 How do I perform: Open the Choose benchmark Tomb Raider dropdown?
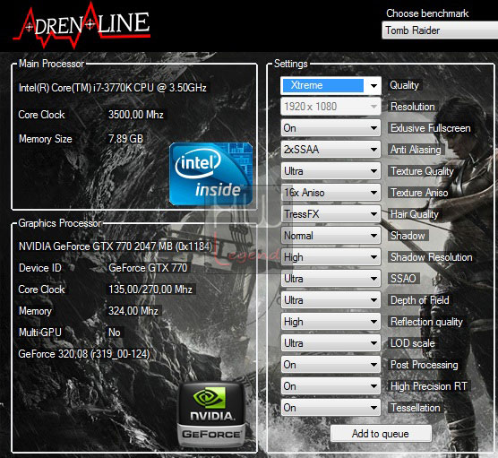[x=440, y=30]
